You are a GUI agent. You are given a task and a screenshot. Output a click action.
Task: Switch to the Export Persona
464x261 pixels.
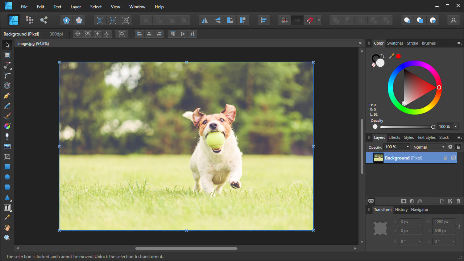coord(44,20)
